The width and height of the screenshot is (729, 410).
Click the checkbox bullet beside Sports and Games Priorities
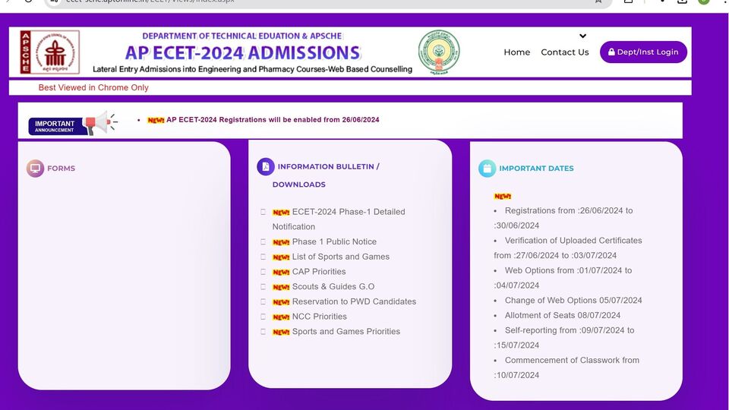264,332
